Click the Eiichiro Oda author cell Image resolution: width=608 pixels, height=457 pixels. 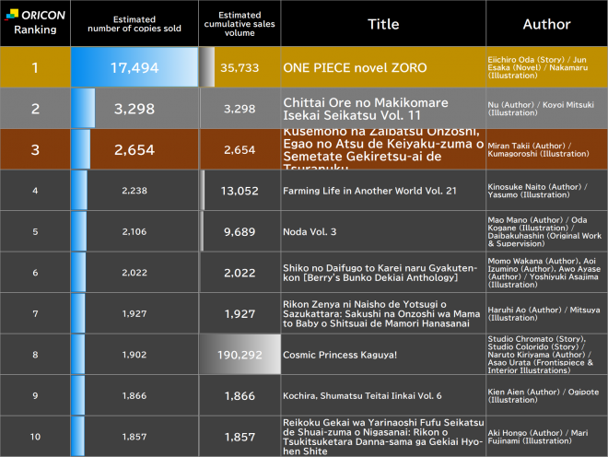546,67
